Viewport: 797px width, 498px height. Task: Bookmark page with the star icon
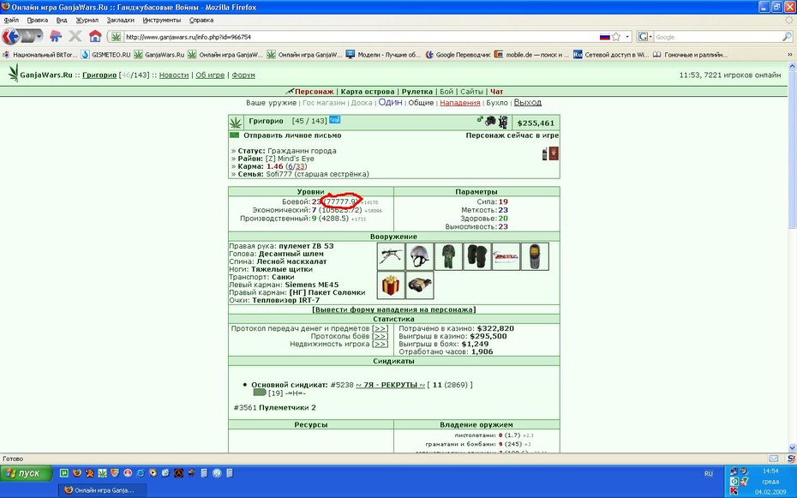616,37
